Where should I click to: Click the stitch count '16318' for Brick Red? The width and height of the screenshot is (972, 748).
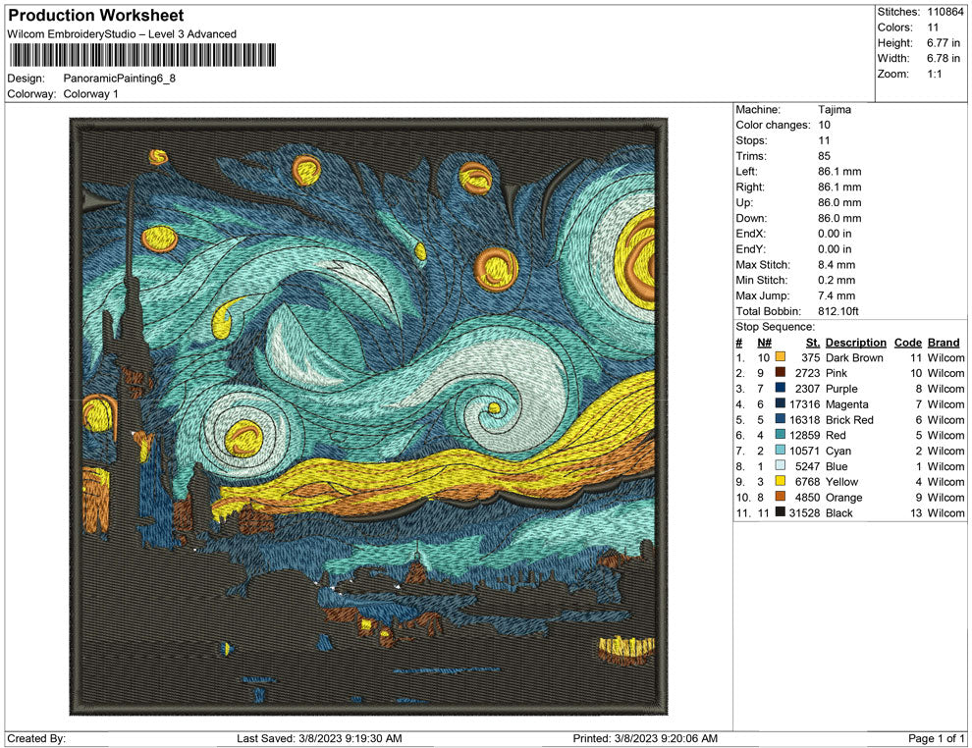tap(804, 419)
